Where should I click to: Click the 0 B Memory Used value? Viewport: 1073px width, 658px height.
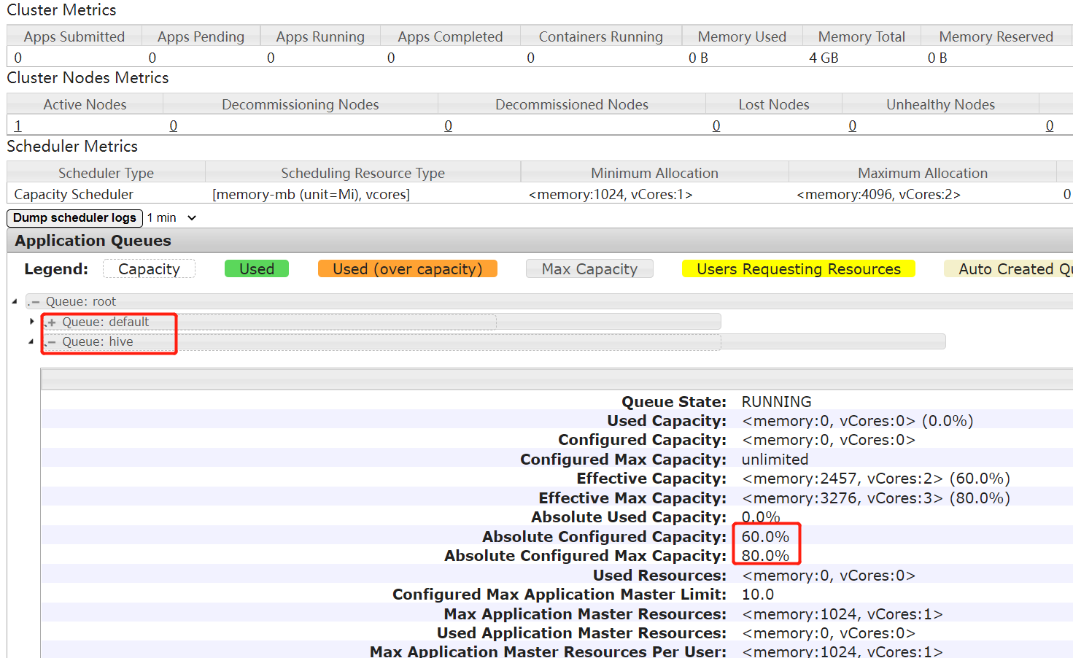pos(698,58)
